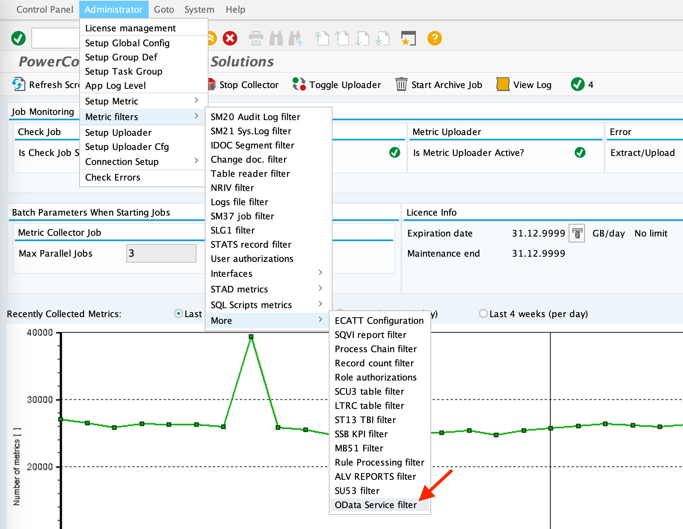Click the create shortcut star window icon
Viewport: 683px width, 529px height.
pos(408,38)
